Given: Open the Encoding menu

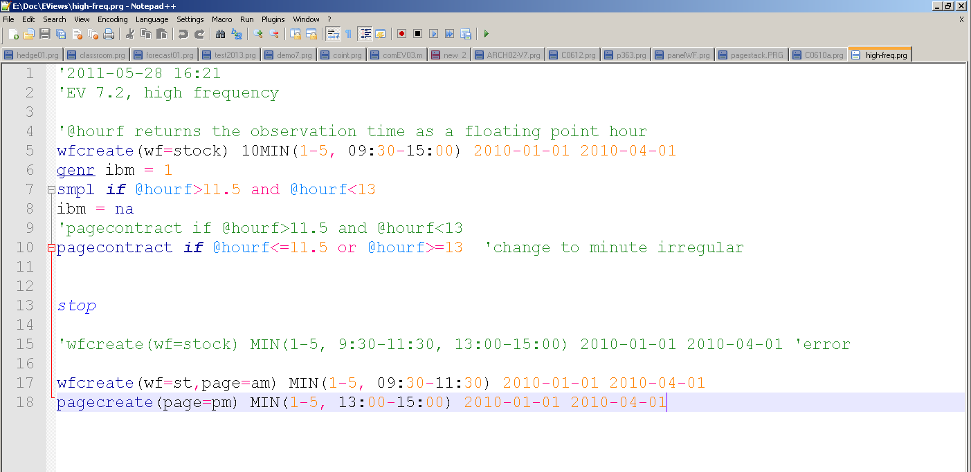Looking at the screenshot, I should tap(112, 19).
